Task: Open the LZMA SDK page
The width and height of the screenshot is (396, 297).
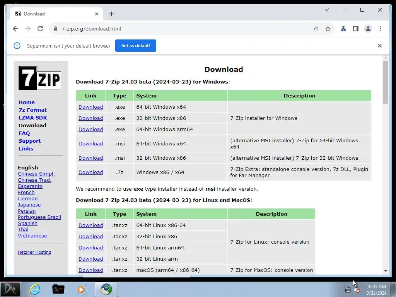Action: [x=33, y=118]
